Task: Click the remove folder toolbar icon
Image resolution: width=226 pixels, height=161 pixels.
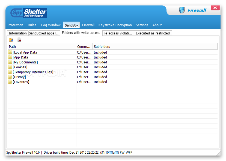Action: (19, 40)
